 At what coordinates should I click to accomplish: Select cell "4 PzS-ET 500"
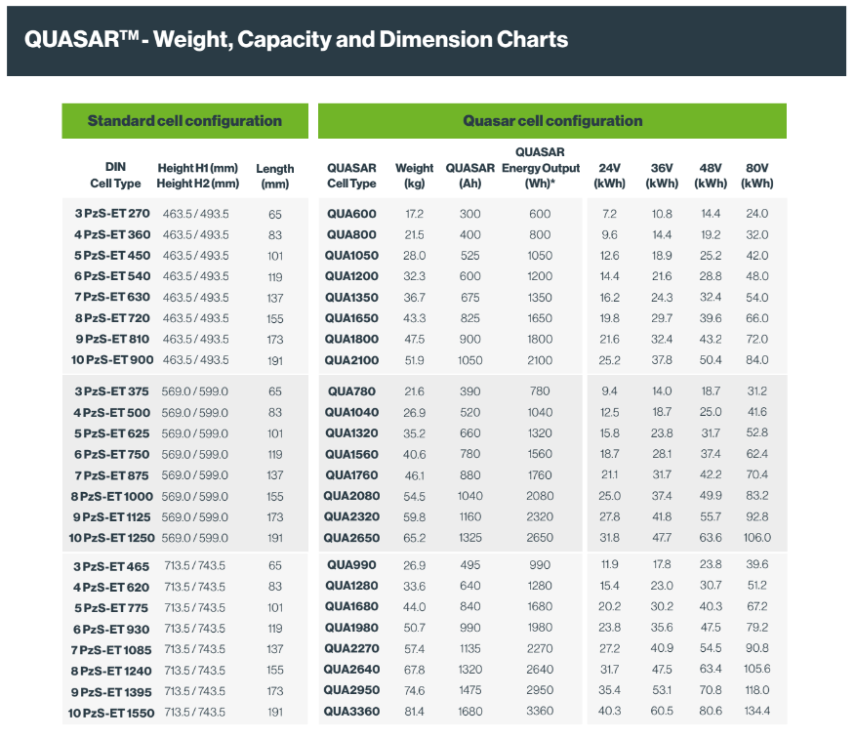click(112, 413)
